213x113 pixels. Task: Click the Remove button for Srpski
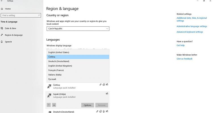(102, 105)
